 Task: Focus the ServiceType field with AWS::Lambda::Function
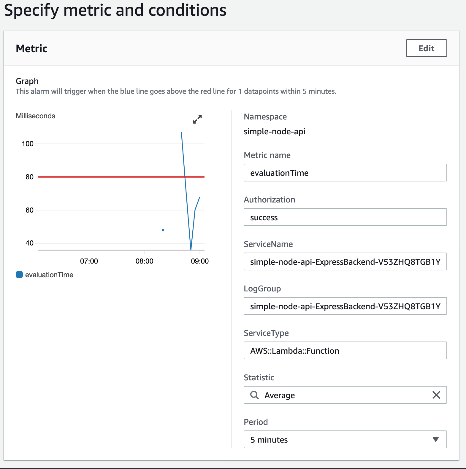(345, 350)
